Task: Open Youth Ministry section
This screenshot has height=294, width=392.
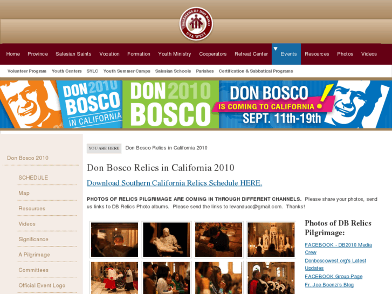Action: tap(175, 54)
